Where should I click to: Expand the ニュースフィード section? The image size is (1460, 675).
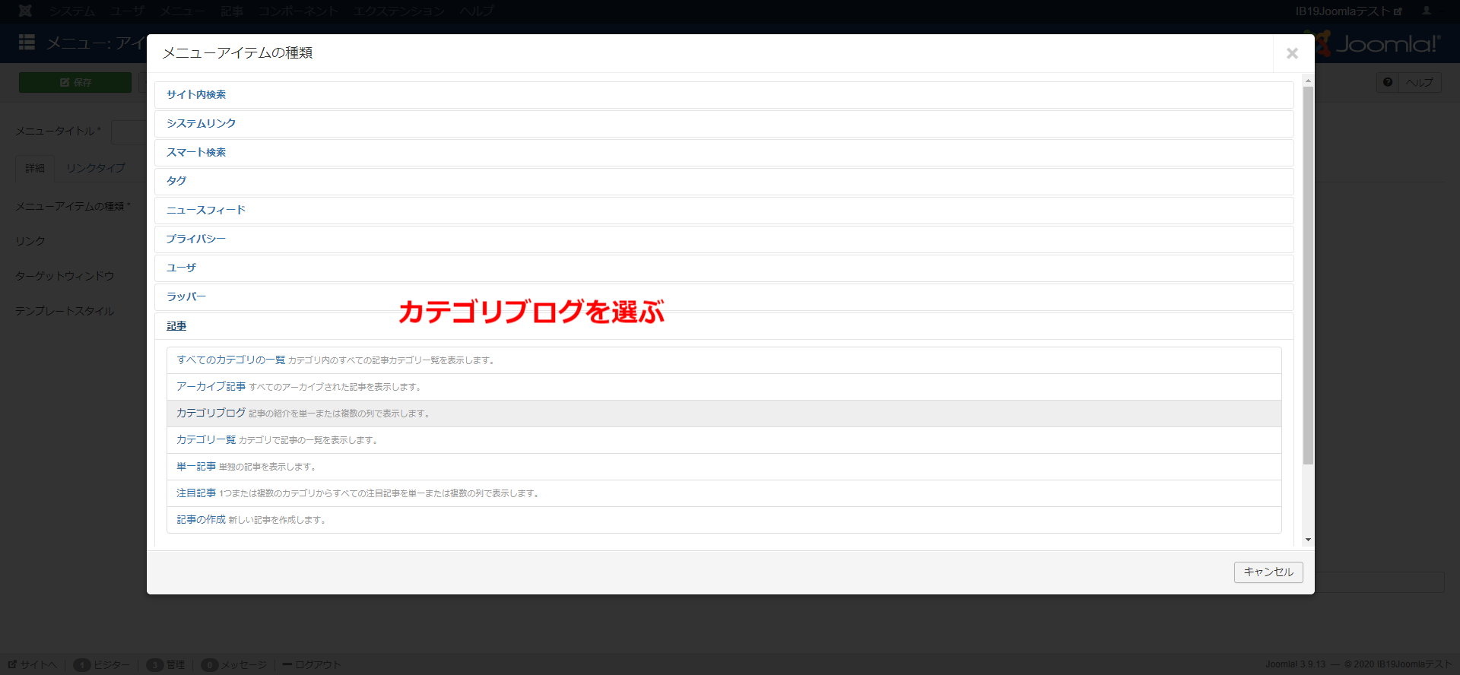point(206,210)
